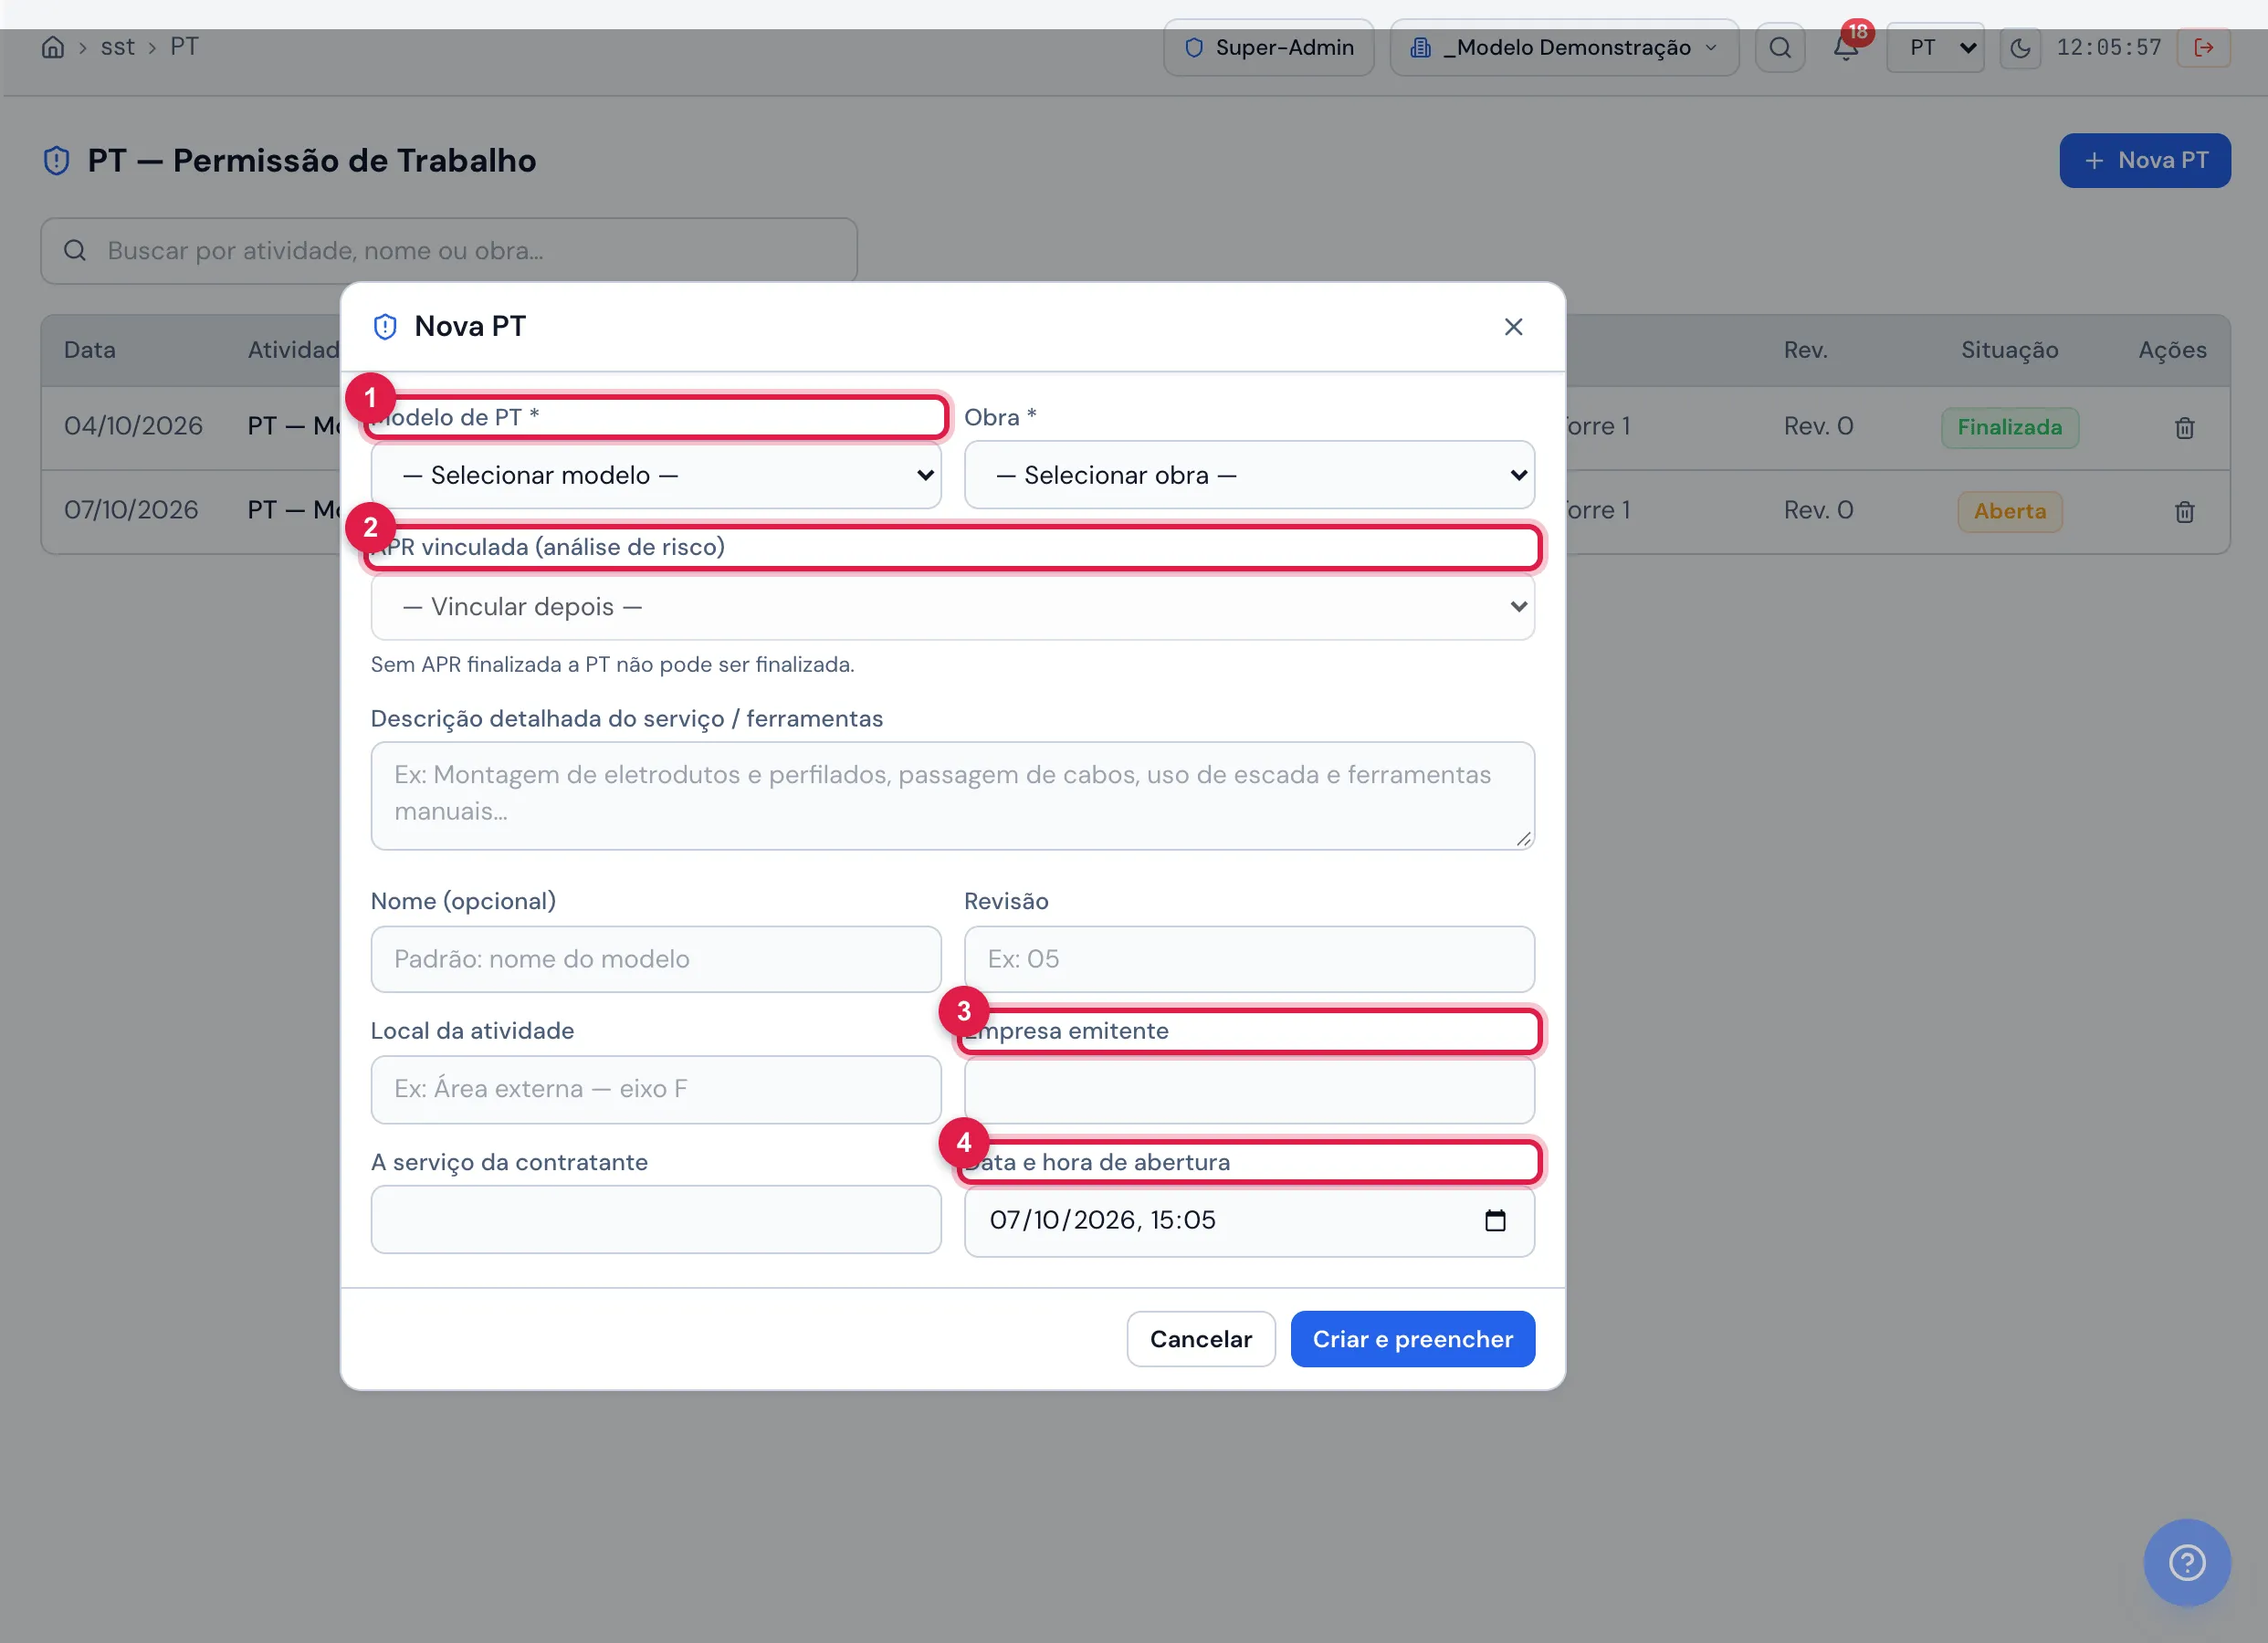The image size is (2268, 1643).
Task: Click the red logout icon
Action: [2203, 47]
